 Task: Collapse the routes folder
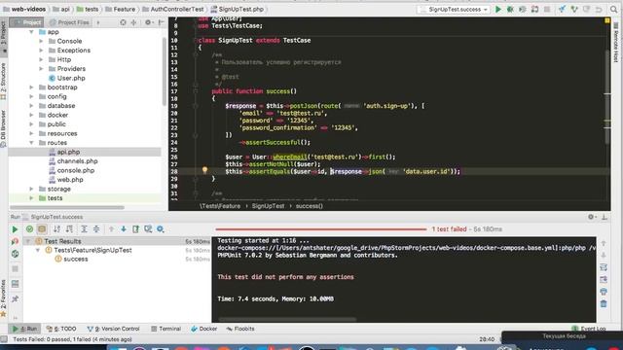coord(31,143)
